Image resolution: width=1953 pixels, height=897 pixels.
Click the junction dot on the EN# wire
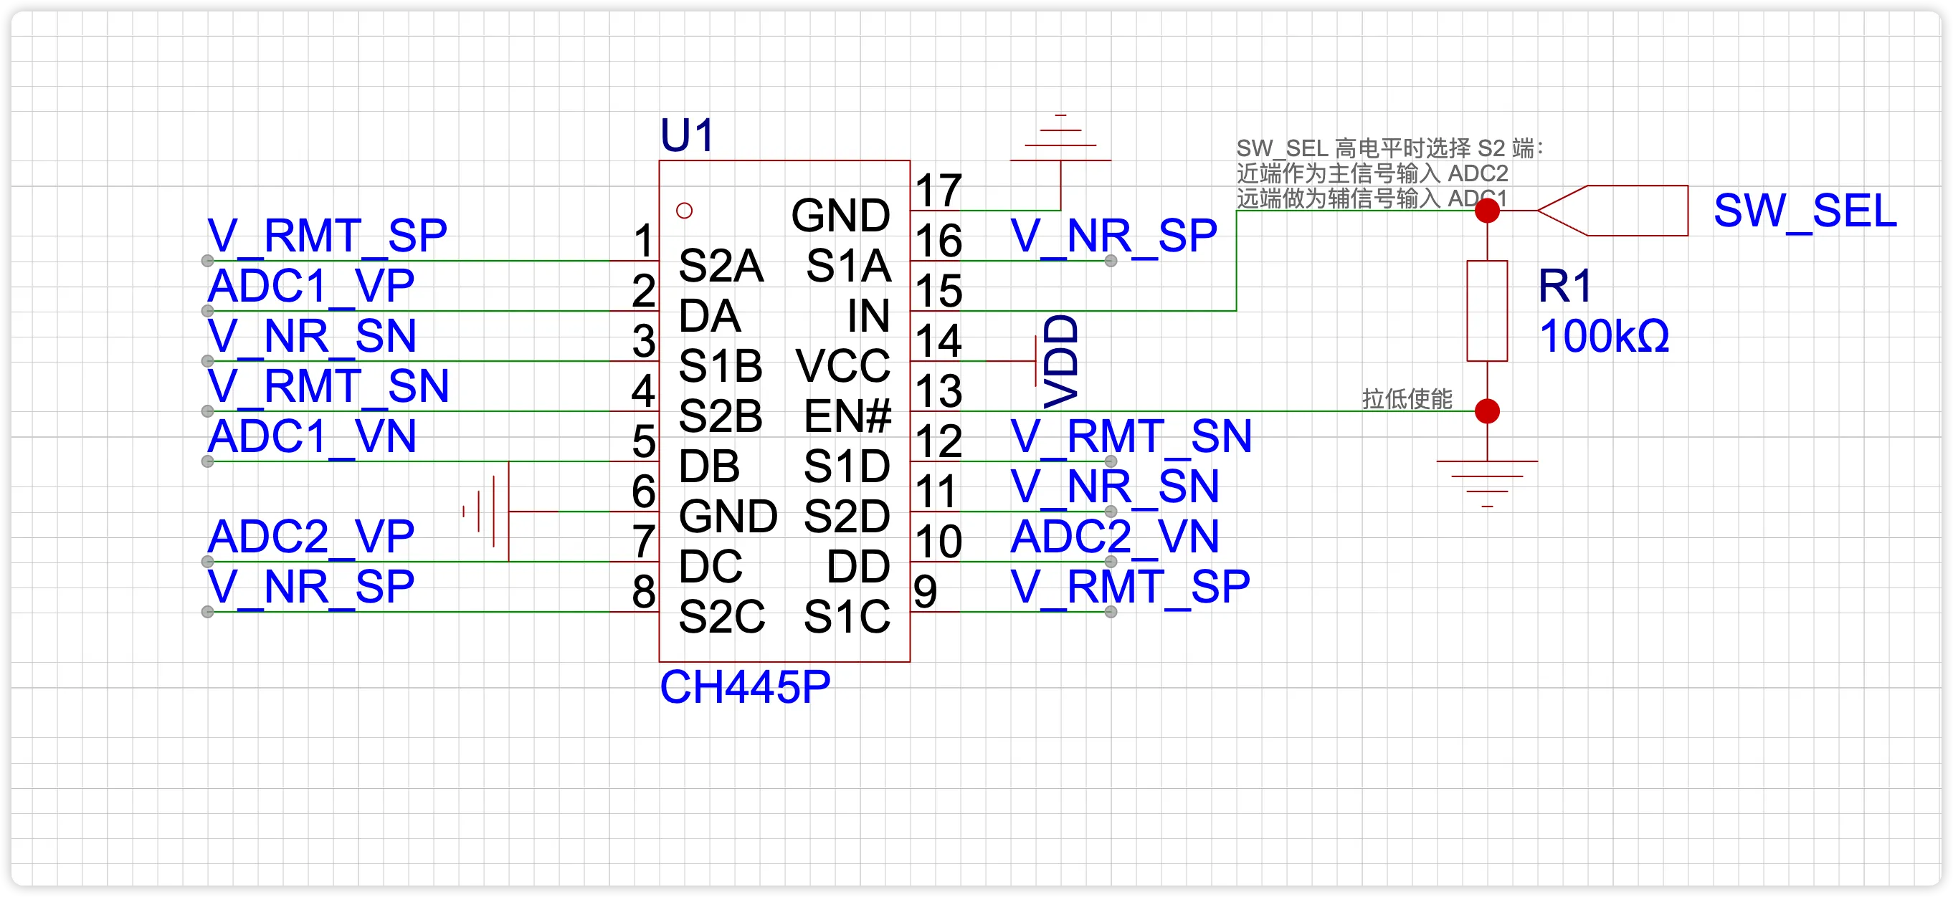[x=1487, y=411]
